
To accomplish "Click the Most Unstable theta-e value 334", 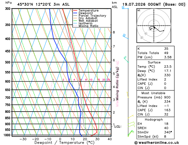I will tap(167, 101).
